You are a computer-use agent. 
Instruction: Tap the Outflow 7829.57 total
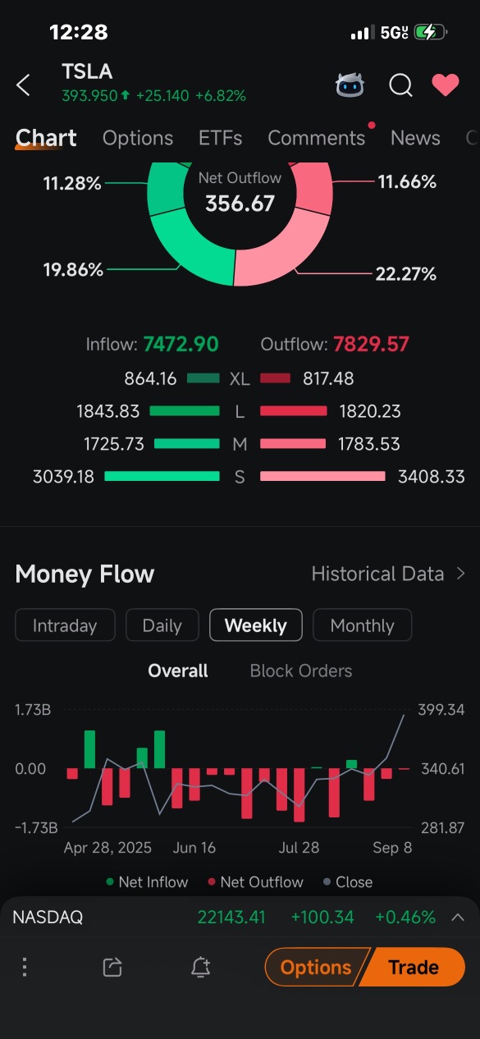pyautogui.click(x=335, y=344)
